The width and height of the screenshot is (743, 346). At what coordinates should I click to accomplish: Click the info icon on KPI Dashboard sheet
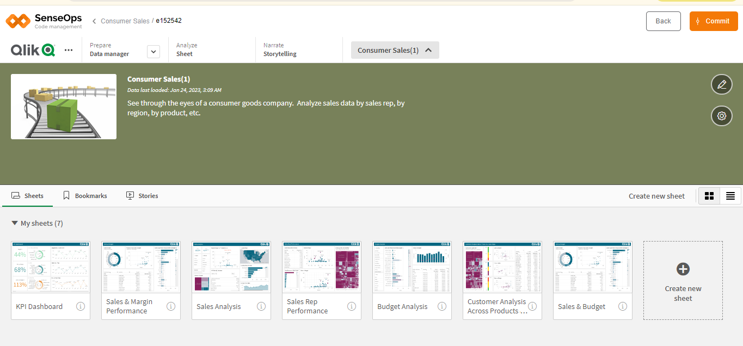[81, 306]
